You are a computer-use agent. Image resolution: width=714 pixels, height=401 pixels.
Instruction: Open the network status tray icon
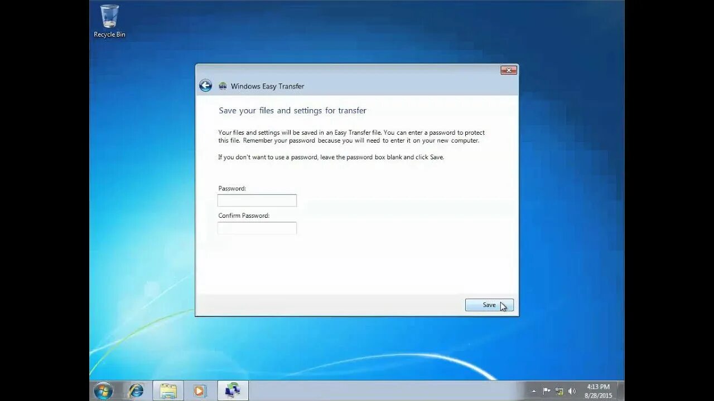pos(559,392)
